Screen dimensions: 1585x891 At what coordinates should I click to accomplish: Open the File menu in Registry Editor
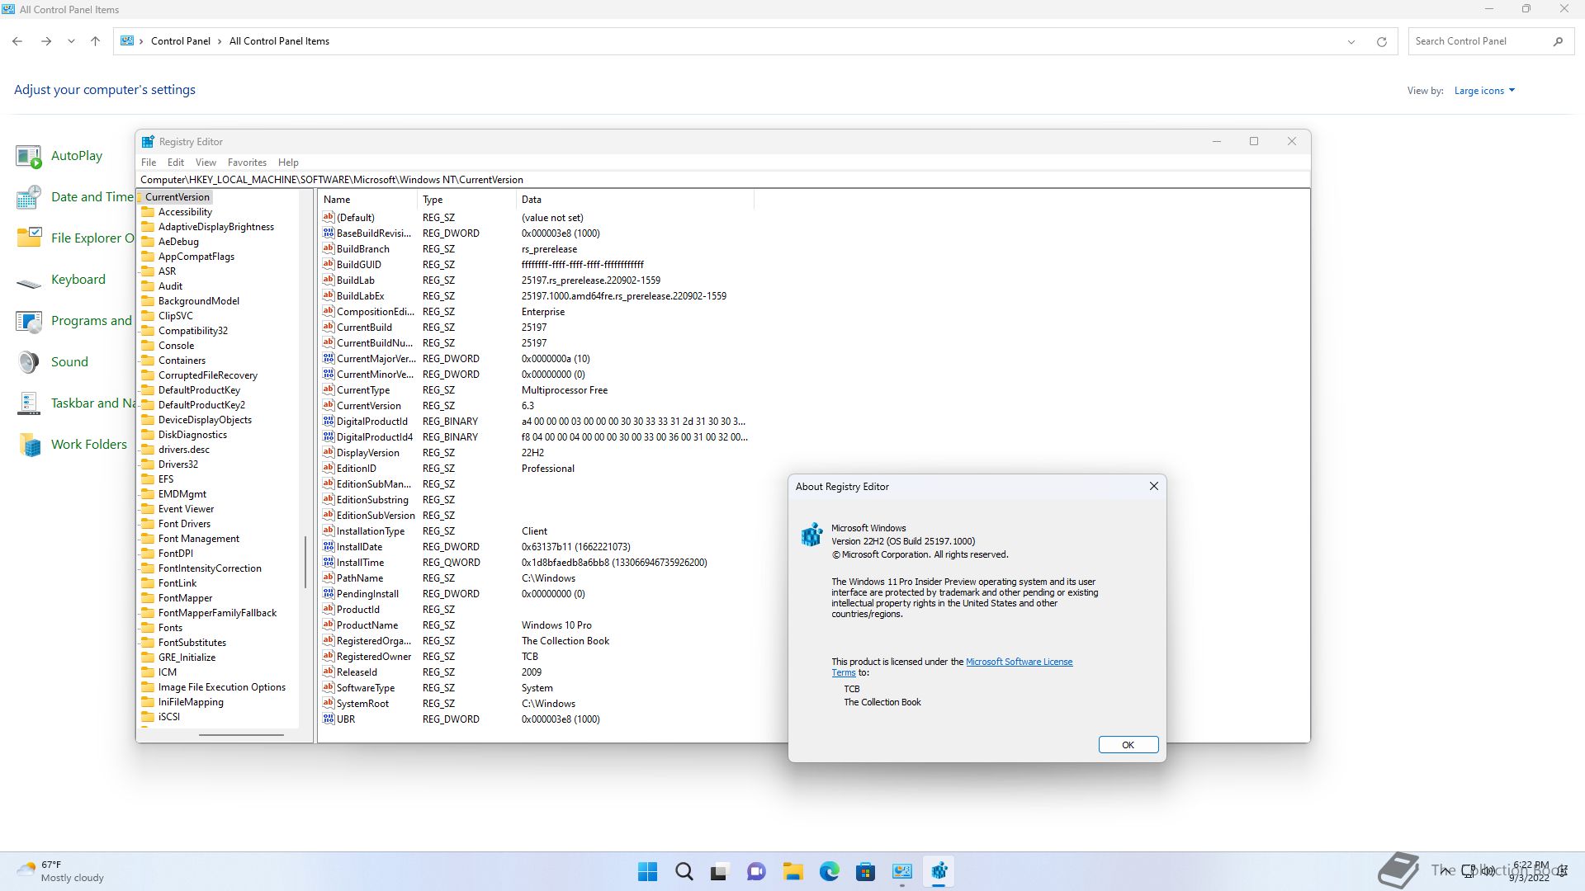(x=149, y=163)
